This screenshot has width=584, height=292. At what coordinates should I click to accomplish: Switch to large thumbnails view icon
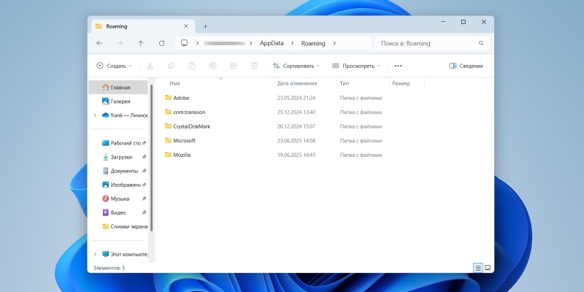488,268
